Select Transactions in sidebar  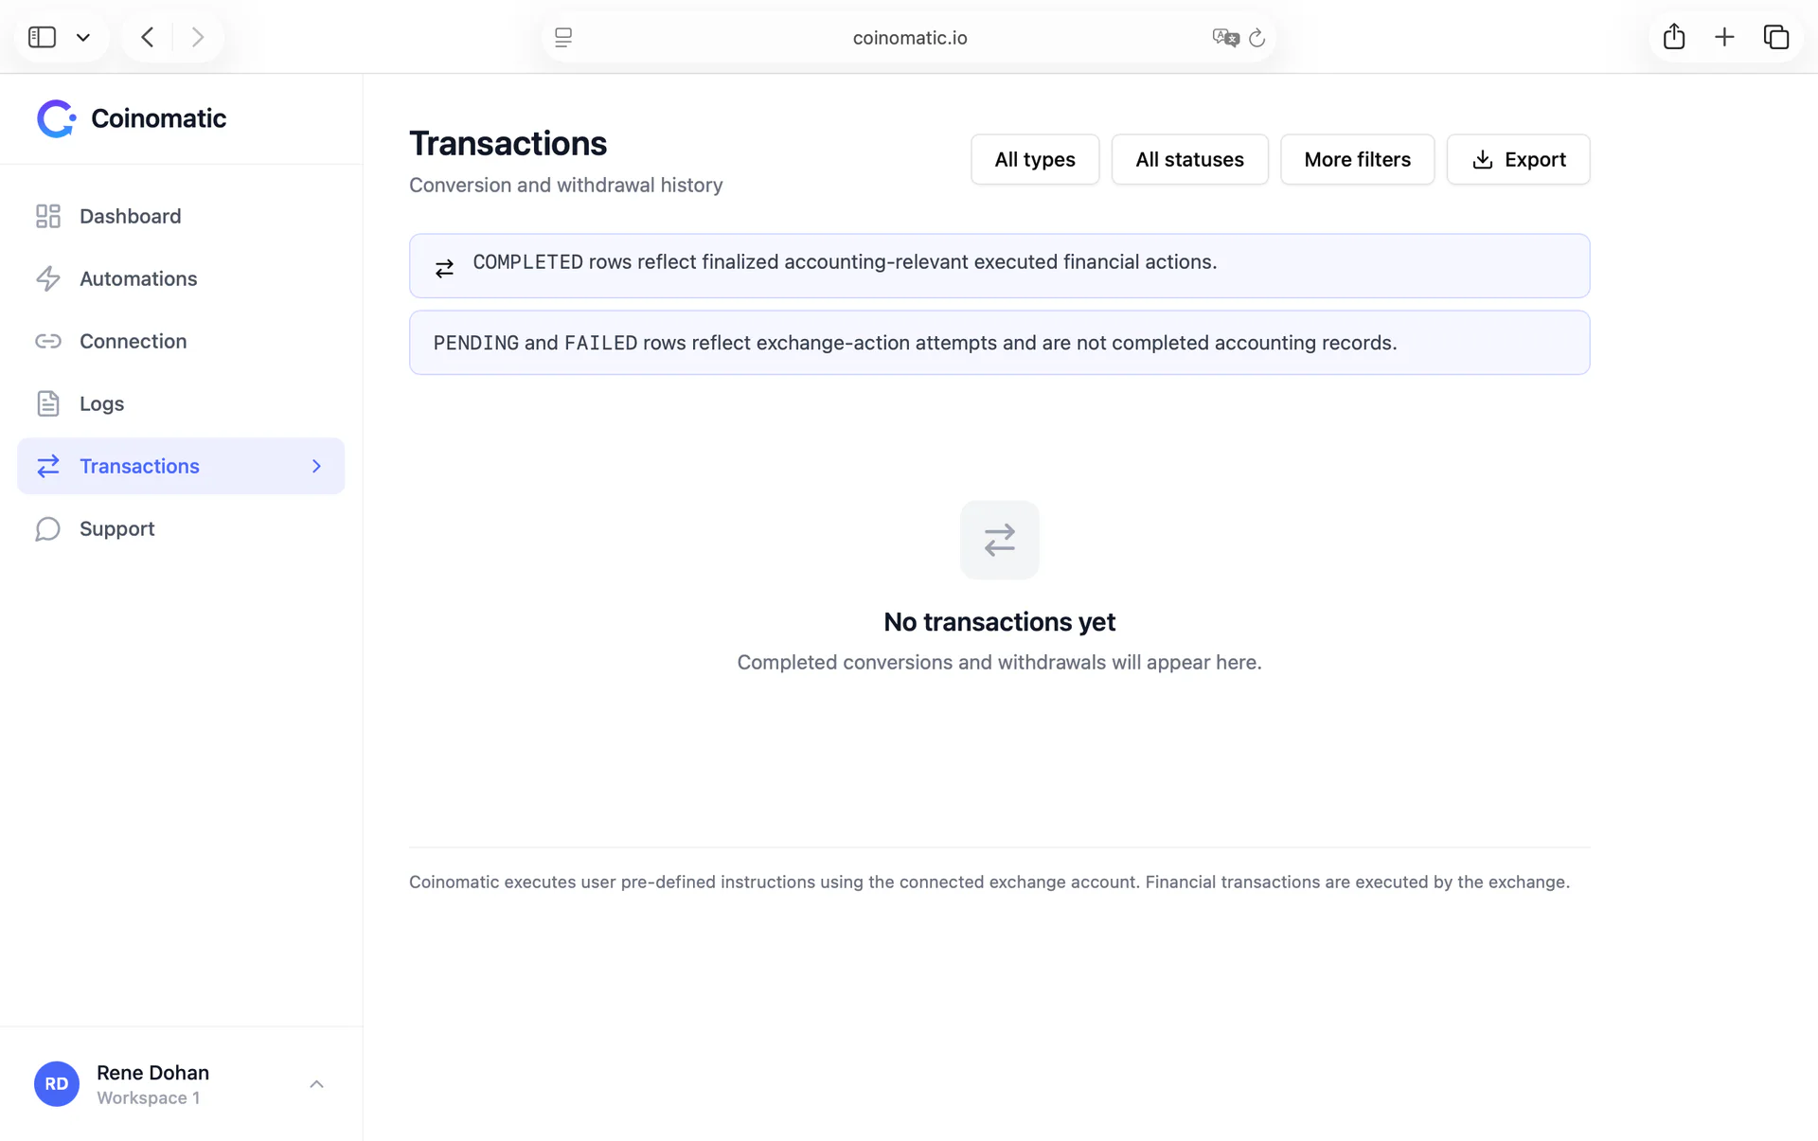181,466
